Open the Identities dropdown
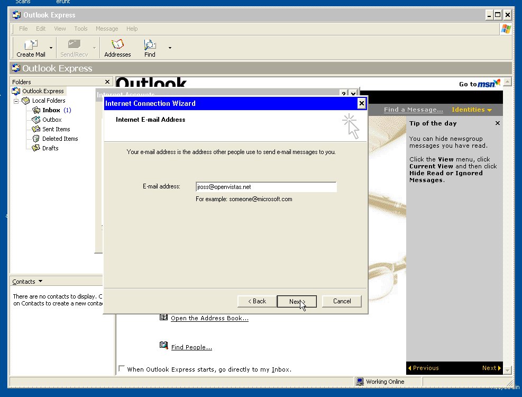This screenshot has width=522, height=397. click(x=471, y=110)
